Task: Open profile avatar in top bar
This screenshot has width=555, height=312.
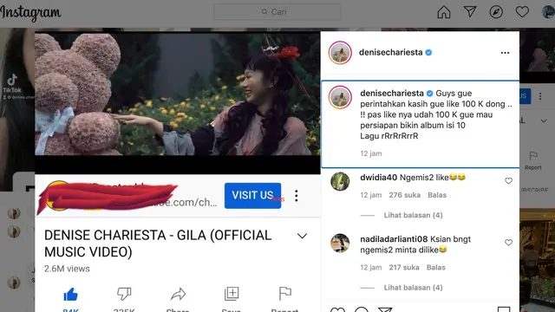Action: tap(548, 11)
